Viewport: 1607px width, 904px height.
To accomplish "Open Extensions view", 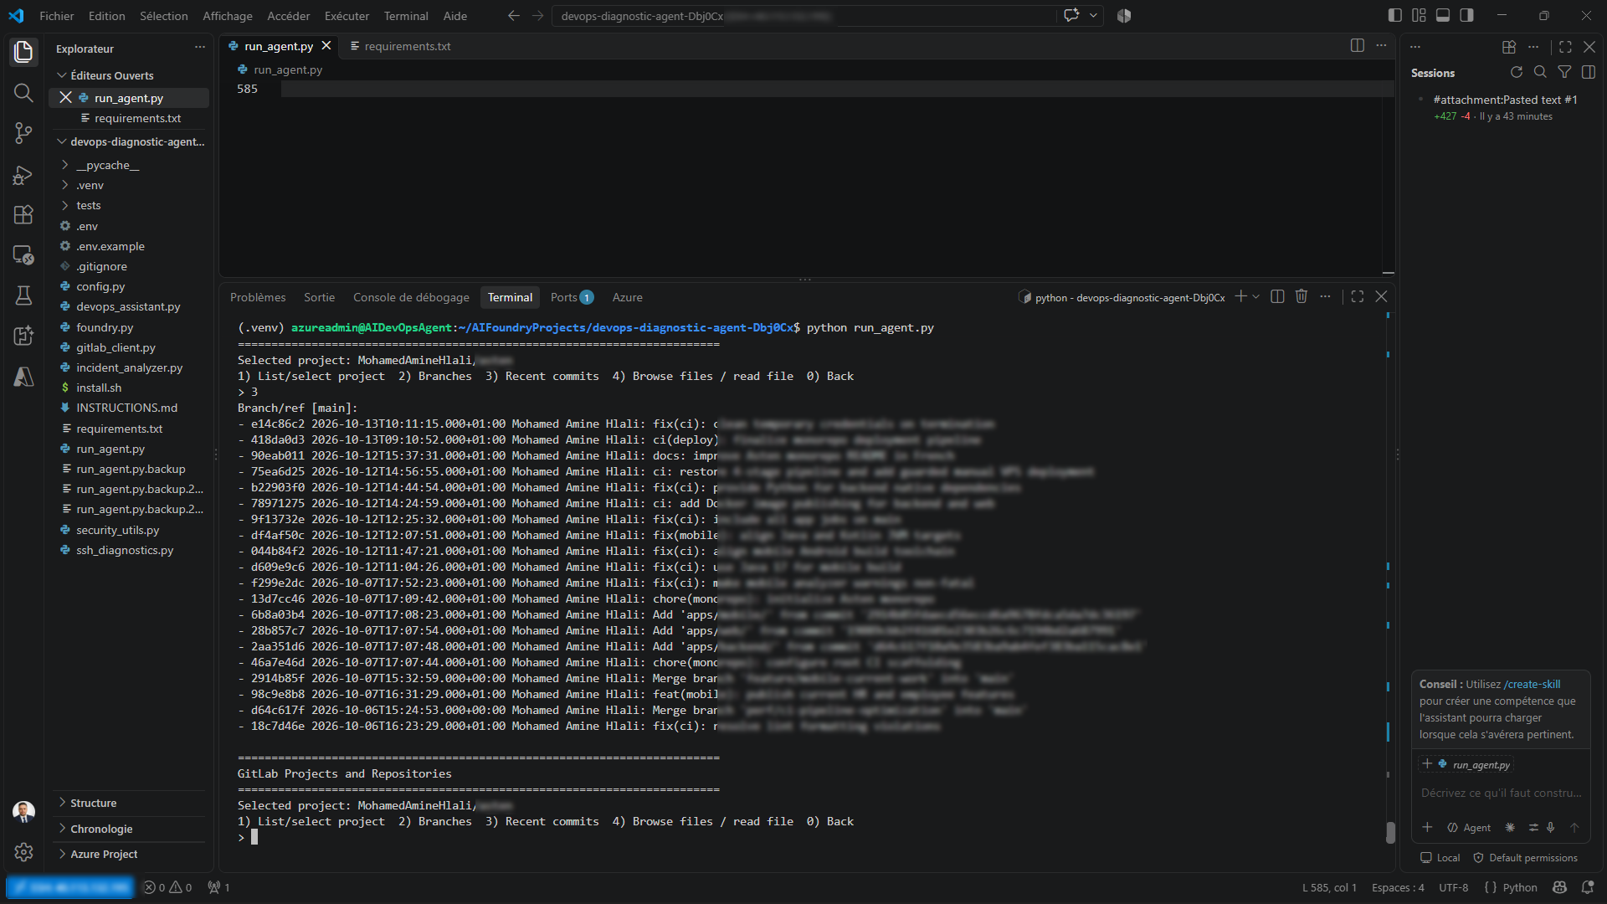I will tap(23, 214).
